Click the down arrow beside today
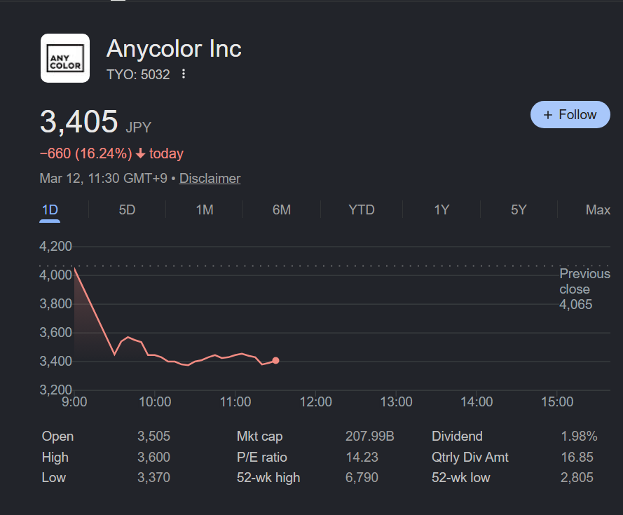Image resolution: width=623 pixels, height=515 pixels. pyautogui.click(x=140, y=153)
